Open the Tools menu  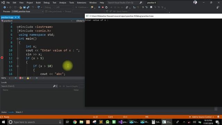(71, 3)
